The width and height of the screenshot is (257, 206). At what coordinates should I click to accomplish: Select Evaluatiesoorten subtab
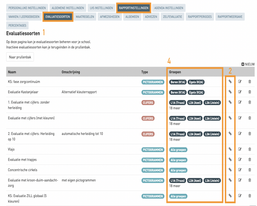tap(58, 17)
